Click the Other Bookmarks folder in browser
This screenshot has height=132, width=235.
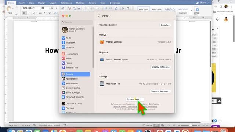(223, 12)
